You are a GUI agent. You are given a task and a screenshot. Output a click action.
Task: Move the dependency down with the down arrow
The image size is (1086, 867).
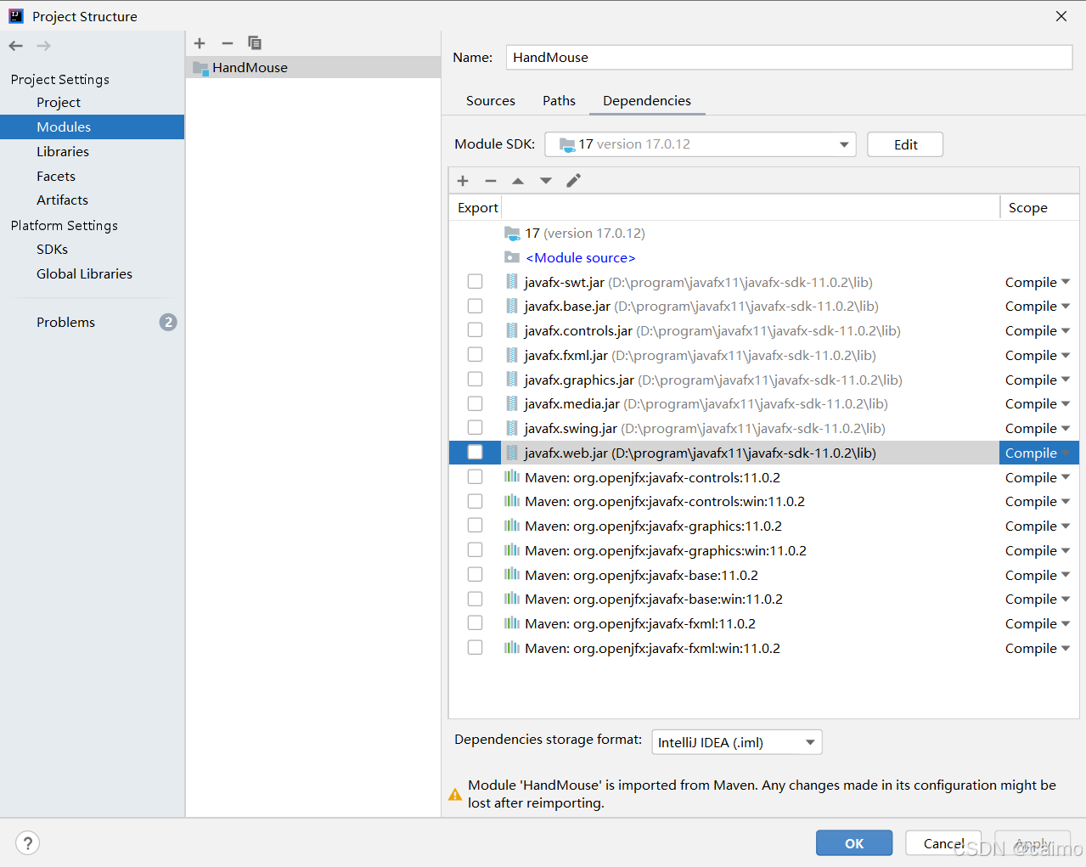(x=546, y=181)
